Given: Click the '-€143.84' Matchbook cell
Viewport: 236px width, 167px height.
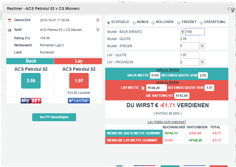Looking at the screenshot, I should click(x=195, y=133).
